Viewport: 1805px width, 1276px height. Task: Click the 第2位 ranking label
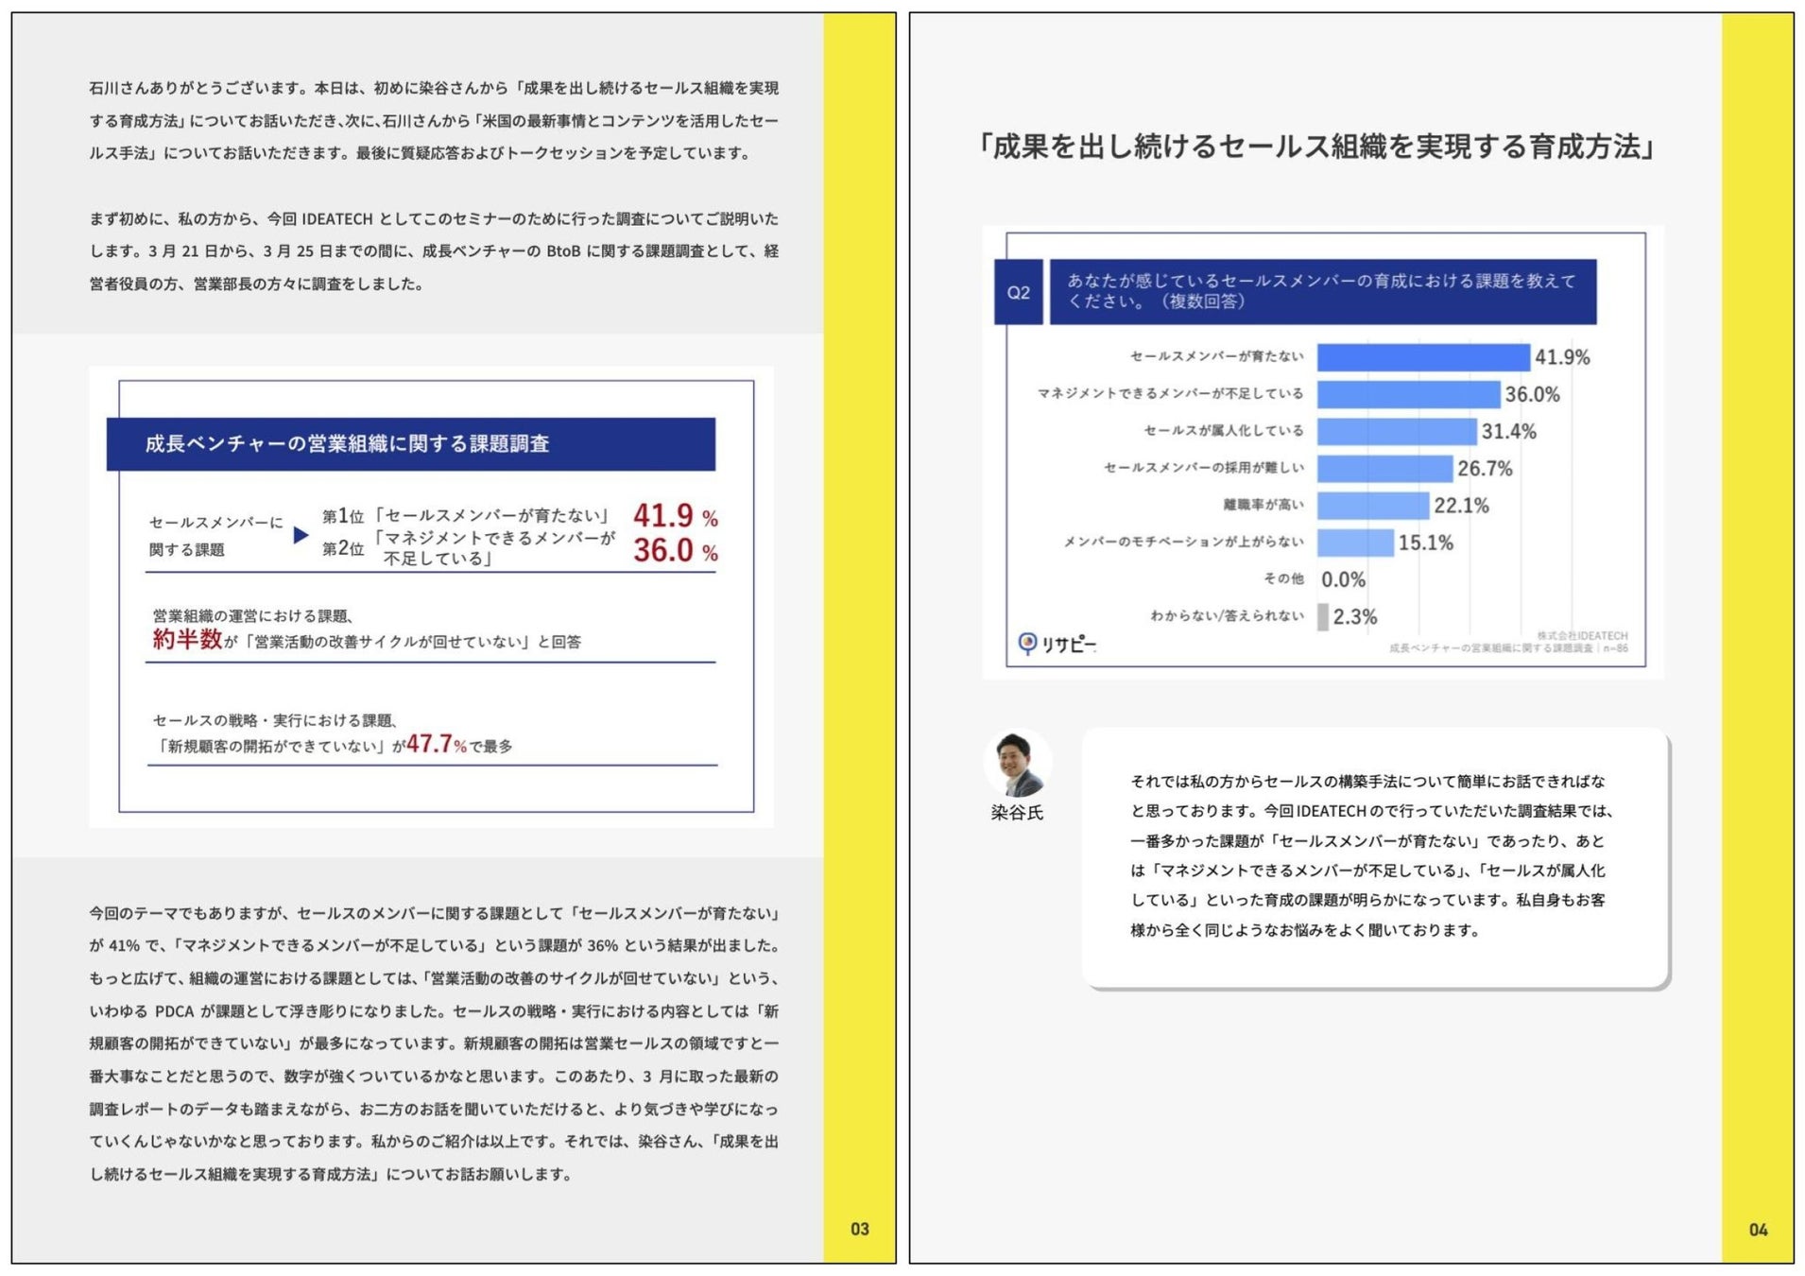point(343,548)
